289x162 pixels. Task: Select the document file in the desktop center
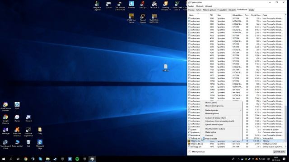(x=166, y=67)
